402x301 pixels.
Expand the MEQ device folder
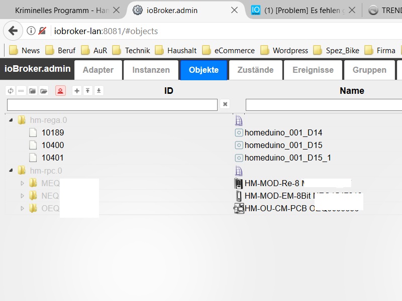22,183
